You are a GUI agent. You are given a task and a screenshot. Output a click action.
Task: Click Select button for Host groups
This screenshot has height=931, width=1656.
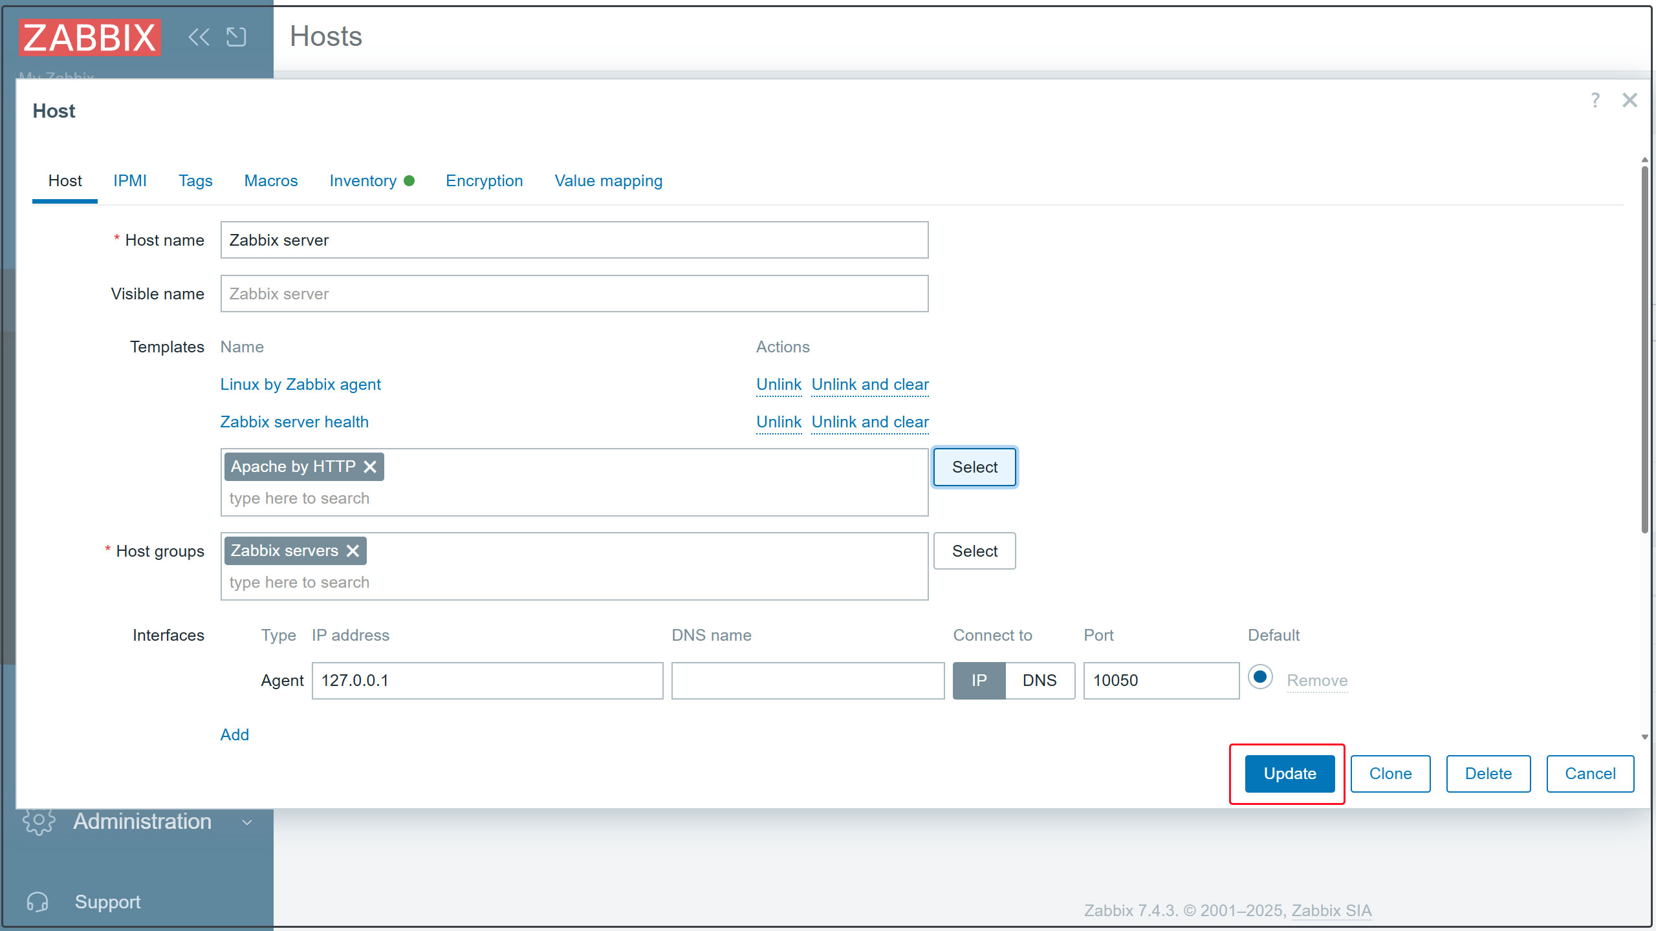tap(974, 551)
